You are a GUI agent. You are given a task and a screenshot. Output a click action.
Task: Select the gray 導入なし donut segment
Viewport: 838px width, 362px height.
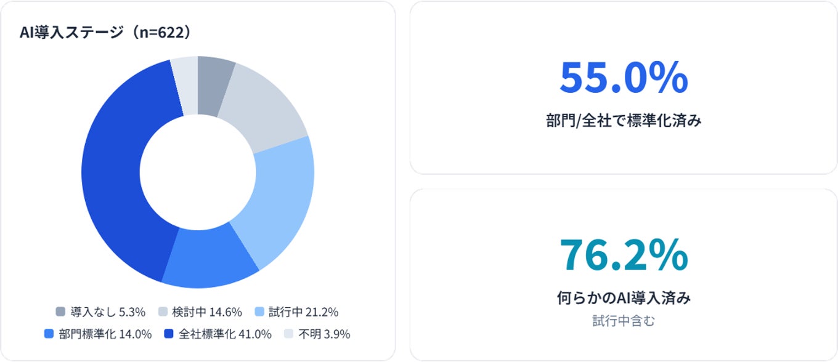[x=214, y=86]
